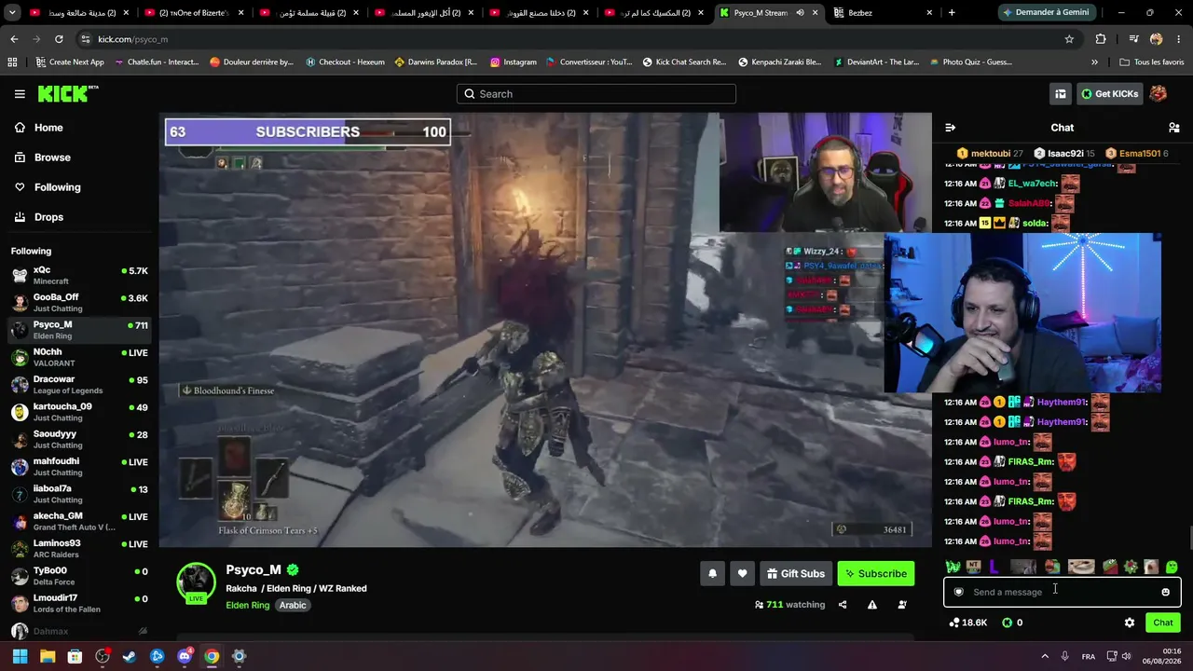Follow the channel with heart button
1193x671 pixels.
(x=743, y=574)
